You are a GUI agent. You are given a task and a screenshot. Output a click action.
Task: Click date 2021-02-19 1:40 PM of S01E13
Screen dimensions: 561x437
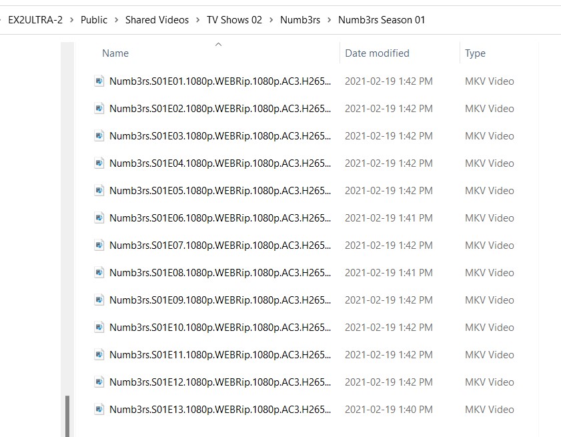coord(388,410)
